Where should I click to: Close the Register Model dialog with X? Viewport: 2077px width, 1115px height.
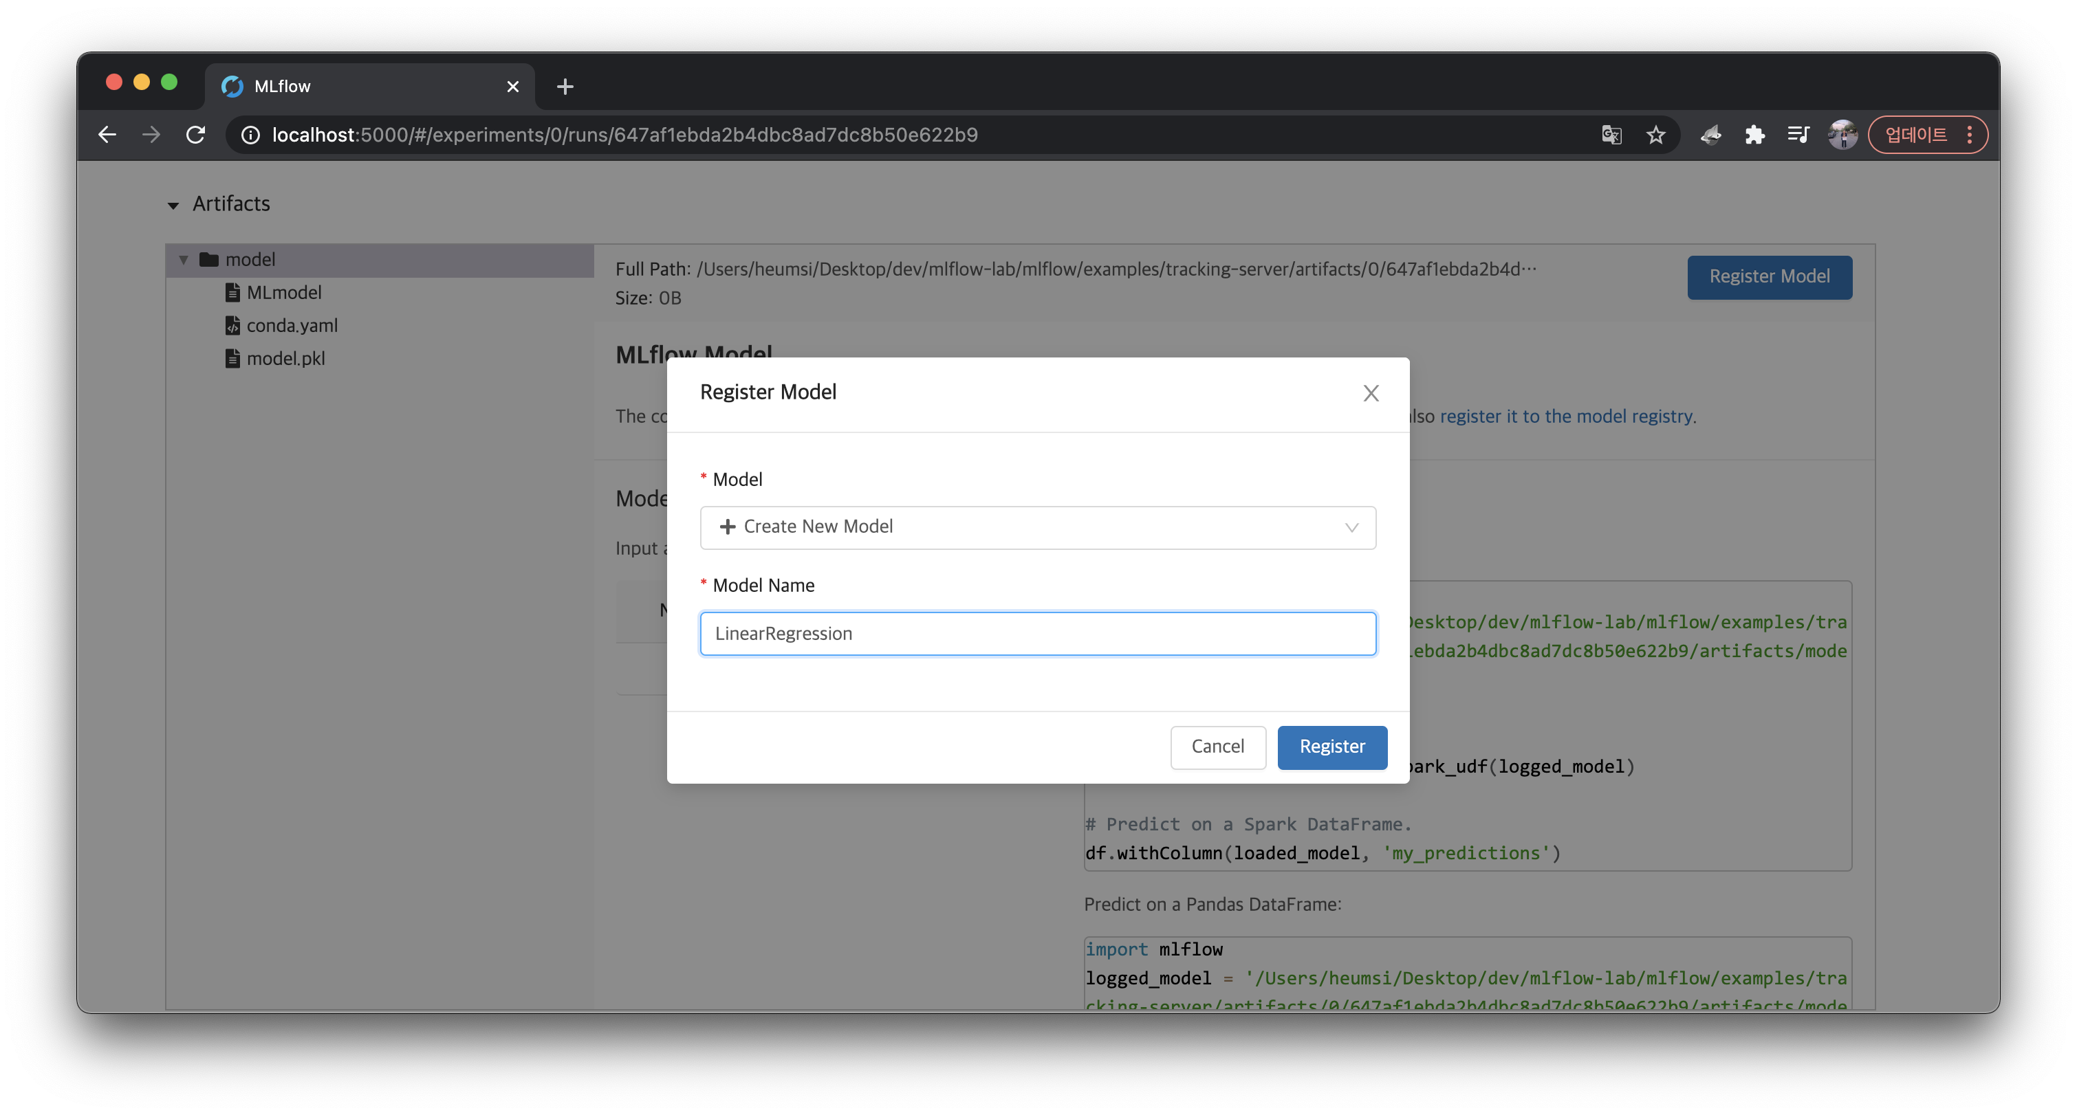coord(1371,393)
